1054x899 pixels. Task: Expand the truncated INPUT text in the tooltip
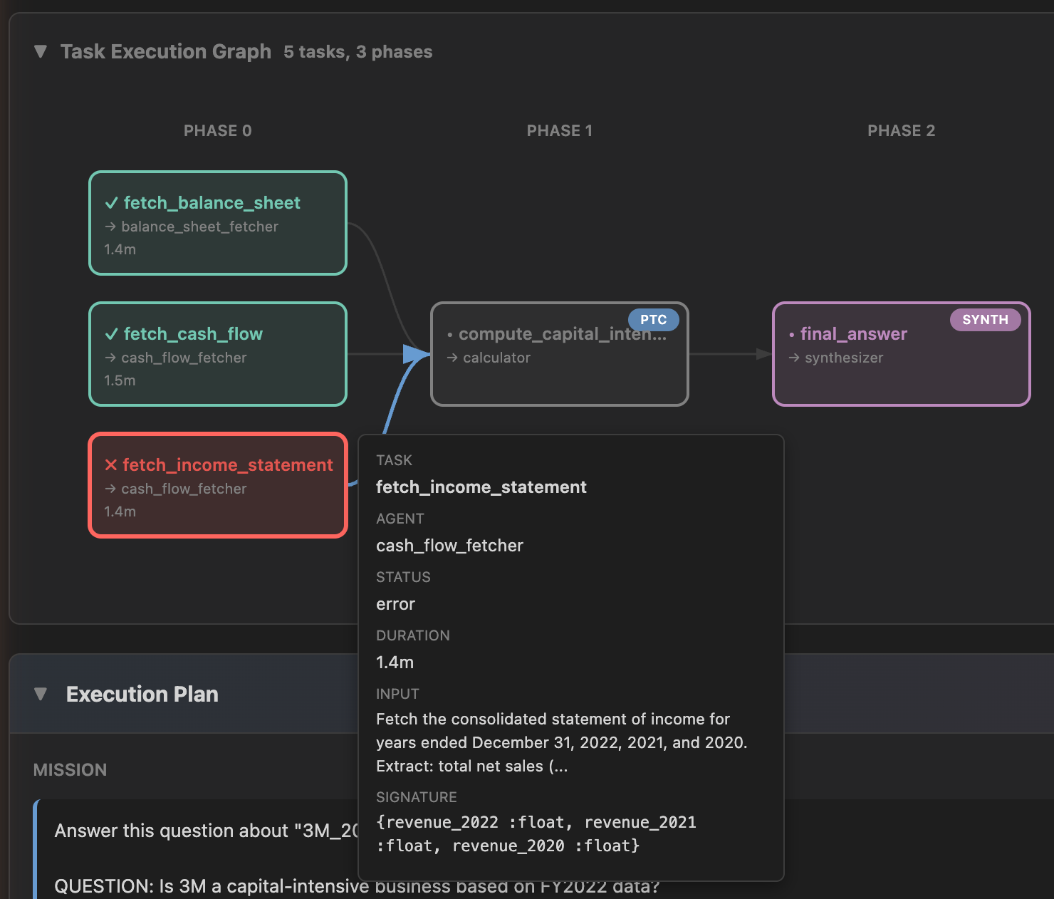click(x=561, y=766)
